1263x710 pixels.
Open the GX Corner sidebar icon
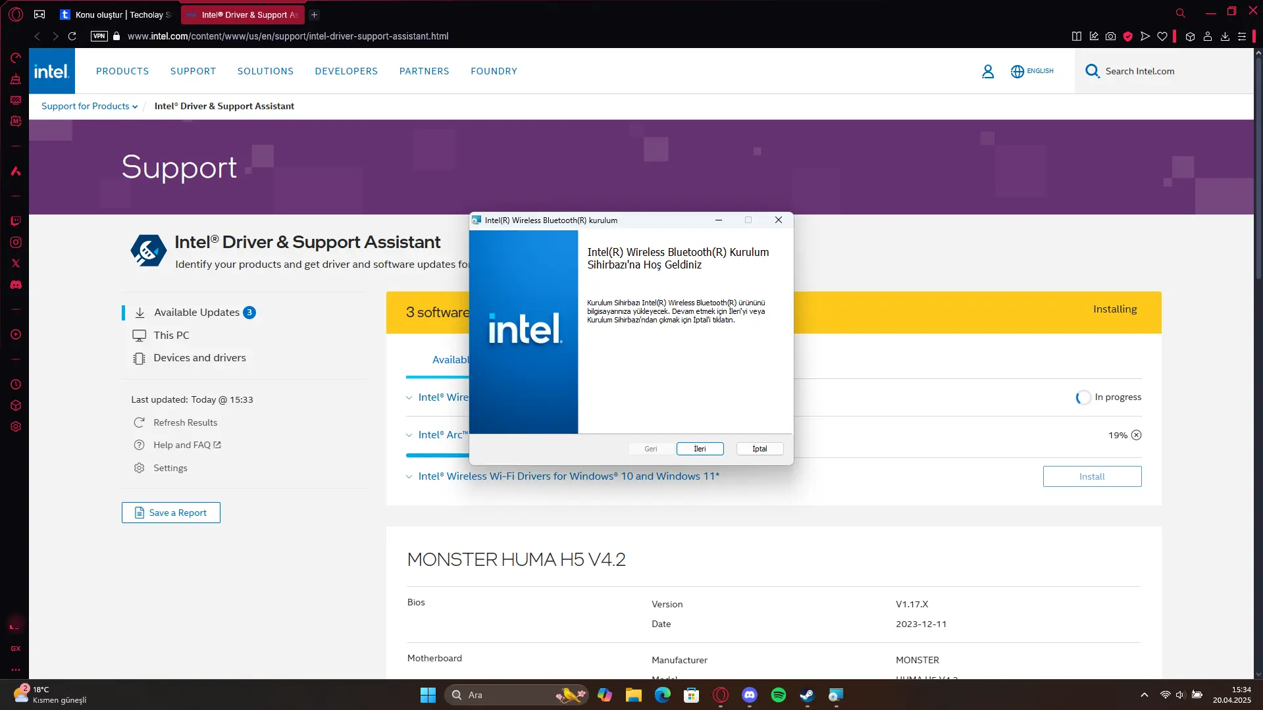[16, 648]
